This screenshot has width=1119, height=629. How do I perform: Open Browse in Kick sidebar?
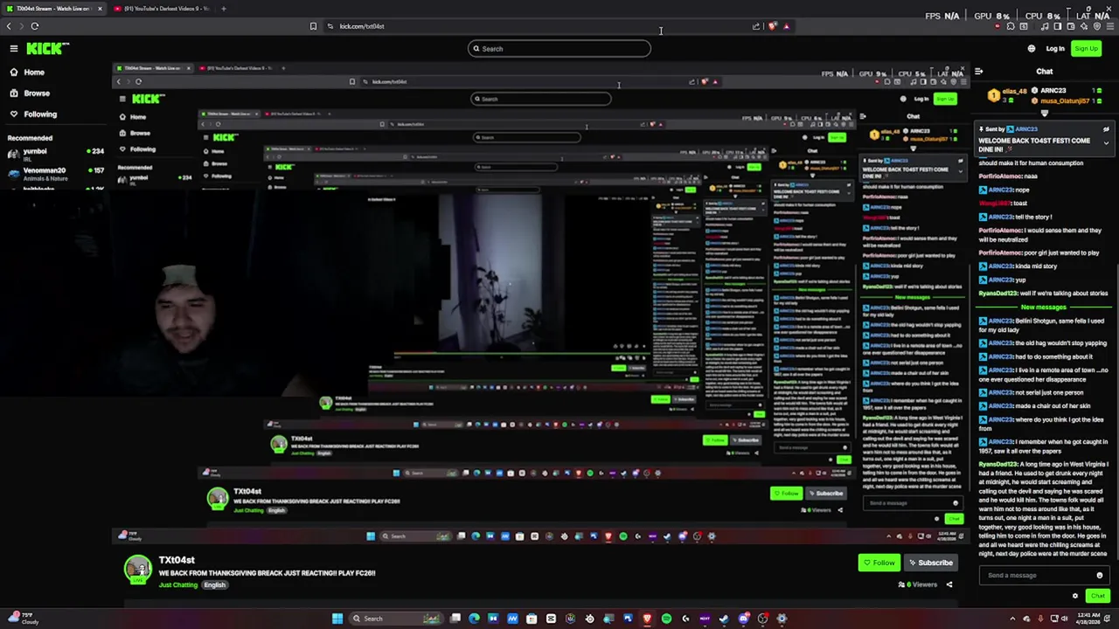tap(36, 93)
